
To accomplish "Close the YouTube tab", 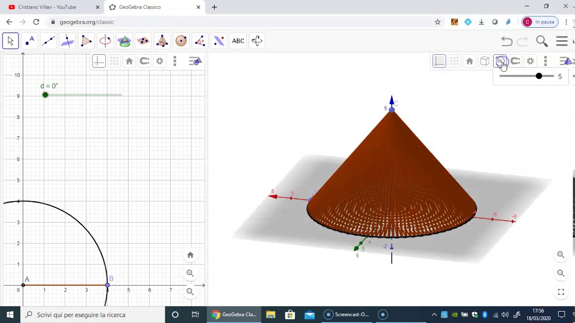I will click(97, 7).
